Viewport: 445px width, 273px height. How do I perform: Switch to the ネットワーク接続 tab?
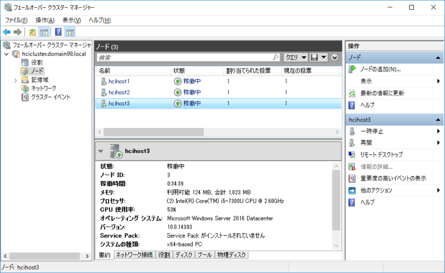tap(134, 255)
